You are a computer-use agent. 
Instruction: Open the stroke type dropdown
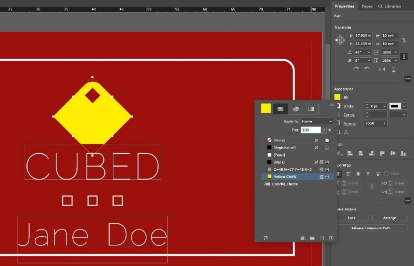coord(404,106)
